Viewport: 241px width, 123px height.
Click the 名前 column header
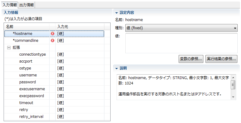(27, 27)
